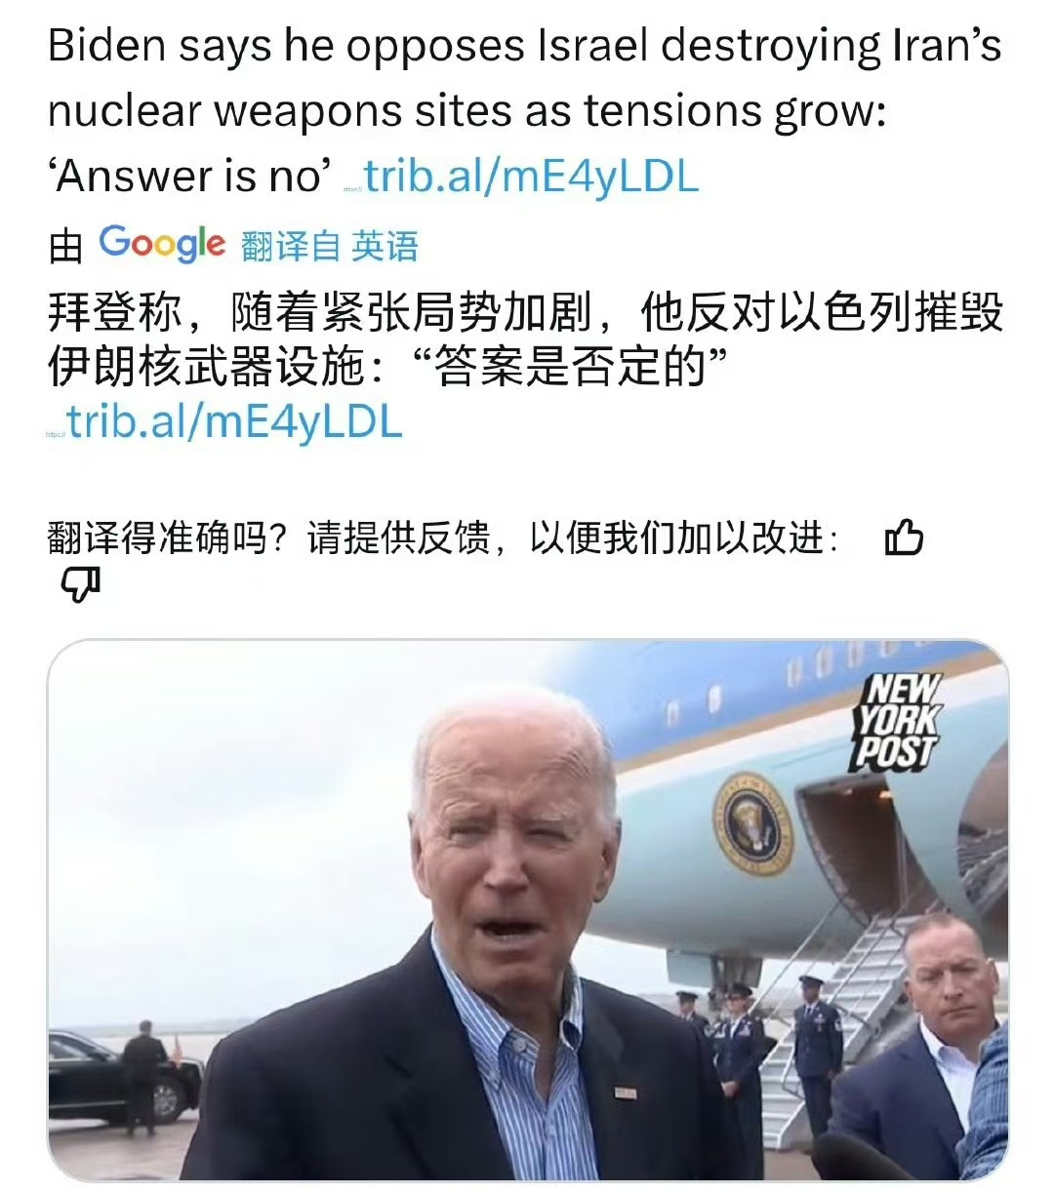Select the English tweet headline text
This screenshot has height=1194, width=1054.
point(525,110)
